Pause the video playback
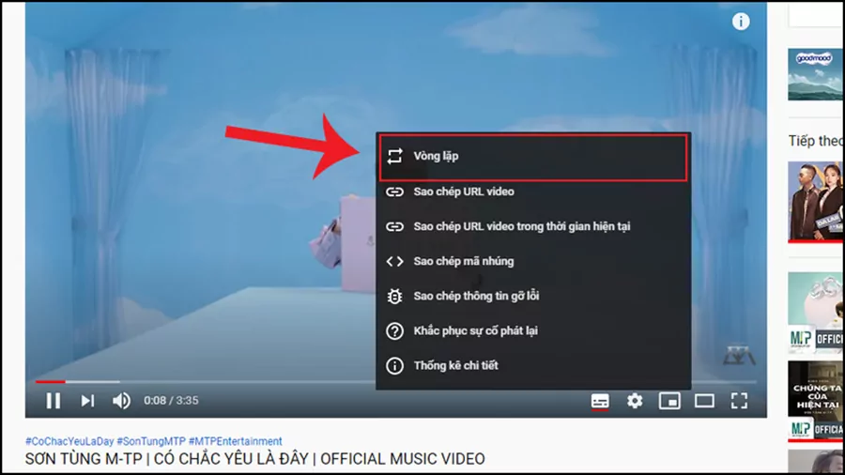The width and height of the screenshot is (845, 475). 53,401
